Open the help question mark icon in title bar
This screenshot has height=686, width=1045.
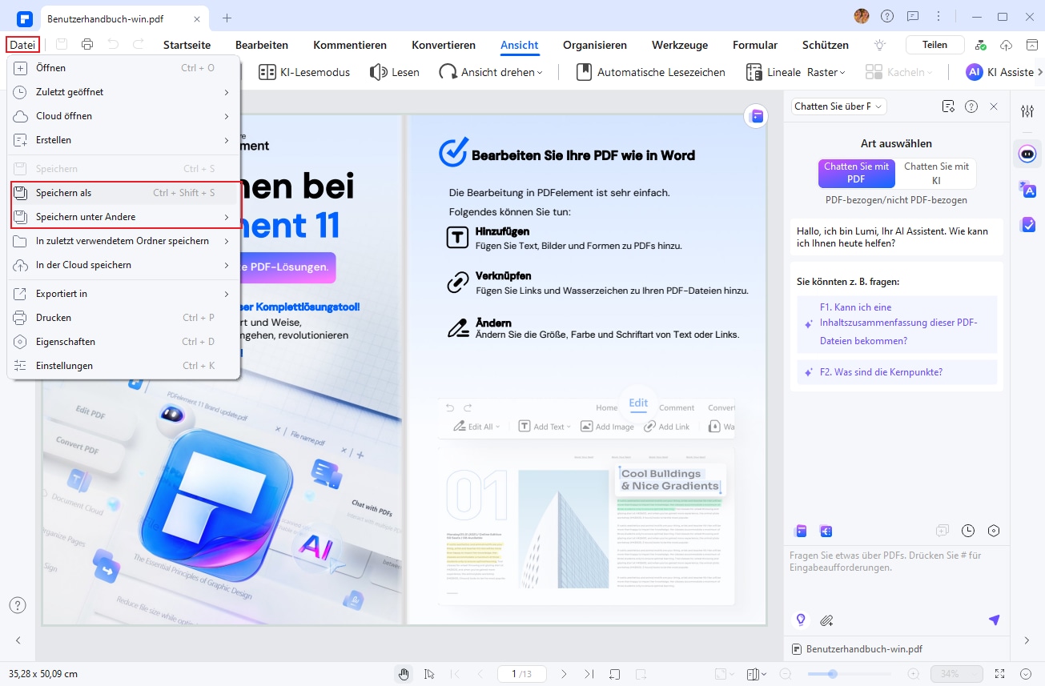[x=887, y=16]
